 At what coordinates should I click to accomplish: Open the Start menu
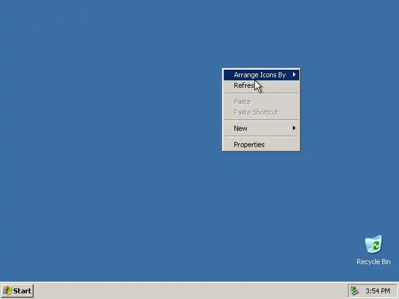point(17,291)
